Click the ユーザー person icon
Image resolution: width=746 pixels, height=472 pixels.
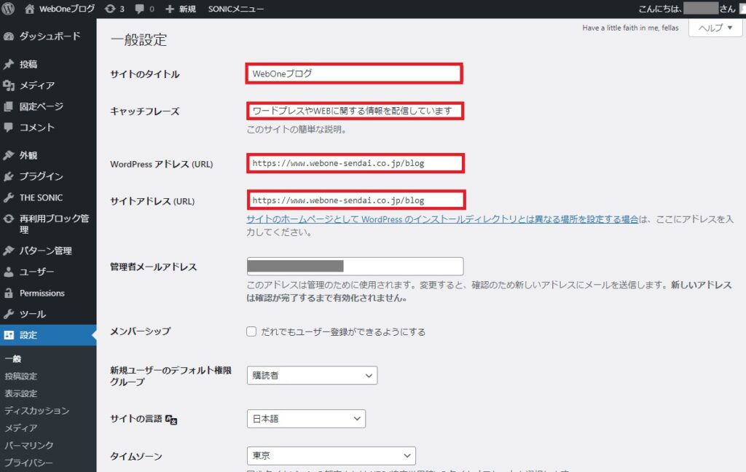click(9, 272)
